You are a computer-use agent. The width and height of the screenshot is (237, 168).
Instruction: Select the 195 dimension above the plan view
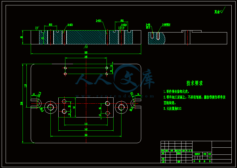coord(86,57)
